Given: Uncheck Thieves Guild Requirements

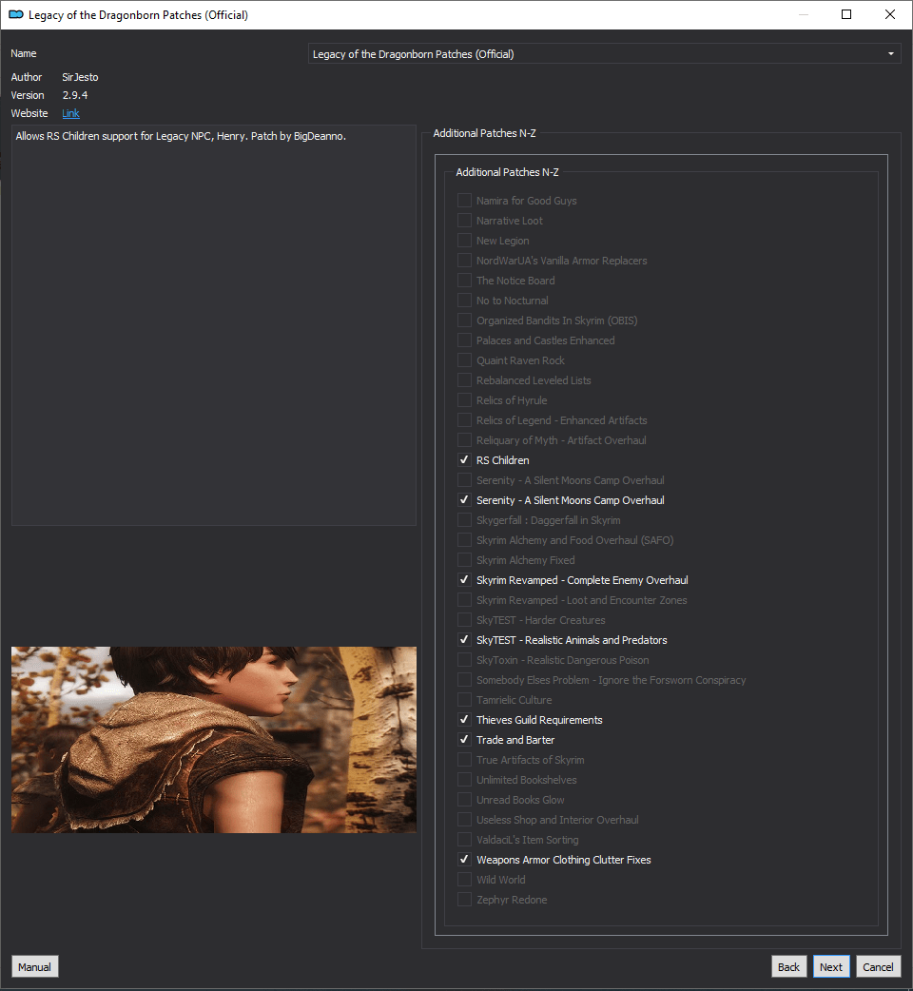Looking at the screenshot, I should point(464,719).
